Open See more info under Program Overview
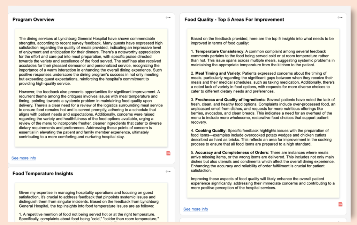Image resolution: width=357 pixels, height=225 pixels. coord(24,158)
